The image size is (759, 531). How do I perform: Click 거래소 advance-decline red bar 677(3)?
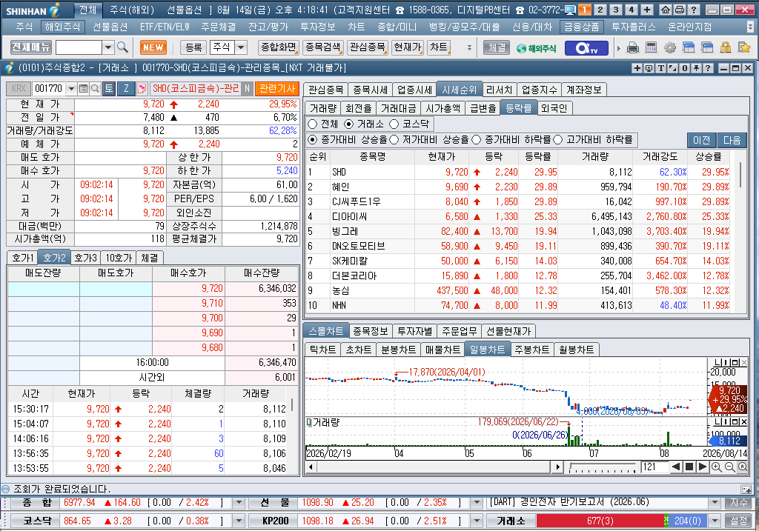600,521
